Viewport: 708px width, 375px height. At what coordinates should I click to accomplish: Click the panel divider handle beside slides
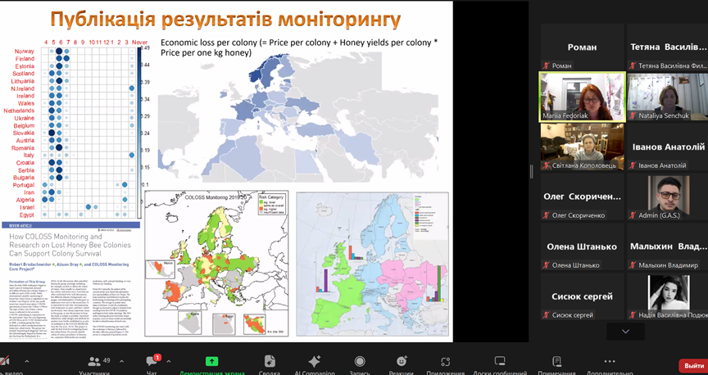[532, 171]
